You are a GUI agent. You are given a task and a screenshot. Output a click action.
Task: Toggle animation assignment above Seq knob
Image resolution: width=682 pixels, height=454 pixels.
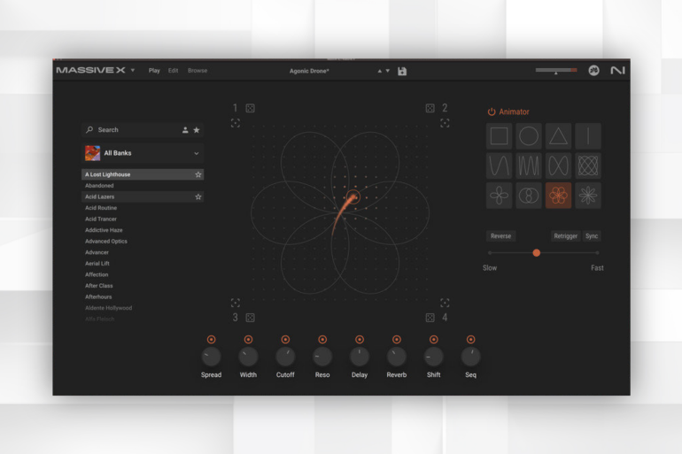[x=470, y=339]
